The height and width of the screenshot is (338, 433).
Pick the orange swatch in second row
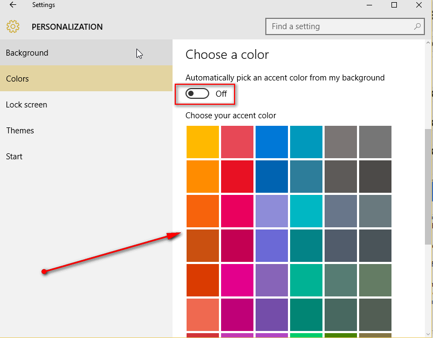[203, 177]
